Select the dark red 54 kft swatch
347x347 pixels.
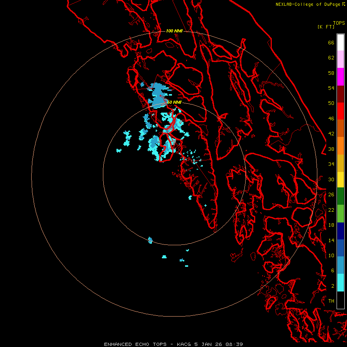(x=340, y=94)
